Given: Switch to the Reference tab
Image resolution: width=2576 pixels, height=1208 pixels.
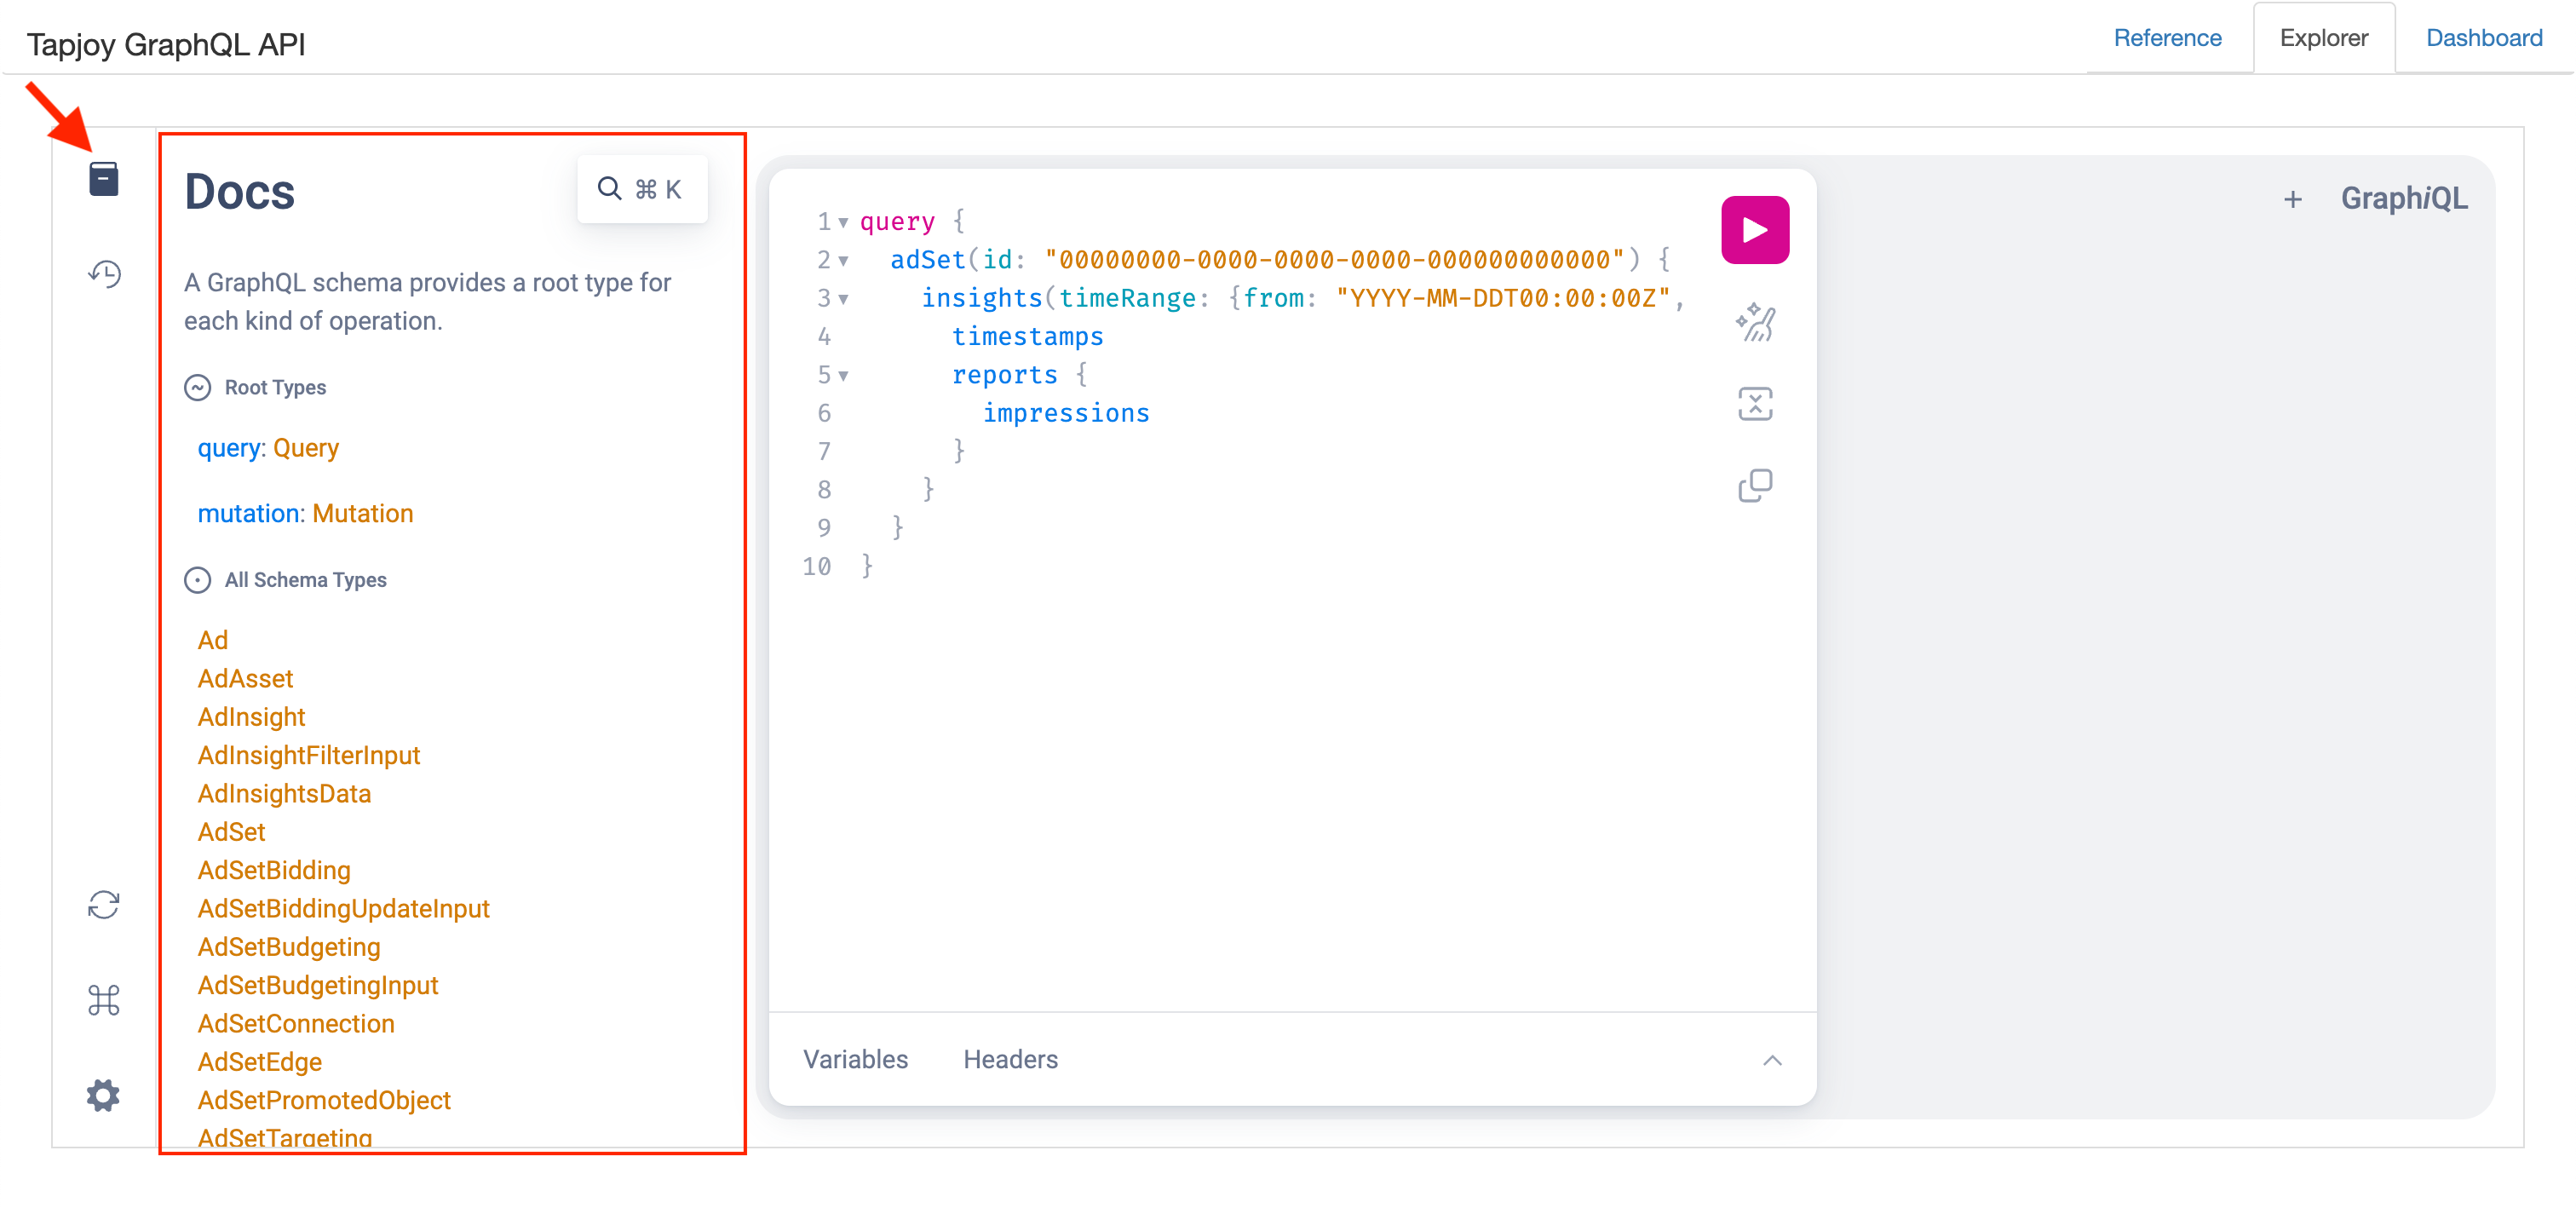Looking at the screenshot, I should click(x=2167, y=38).
